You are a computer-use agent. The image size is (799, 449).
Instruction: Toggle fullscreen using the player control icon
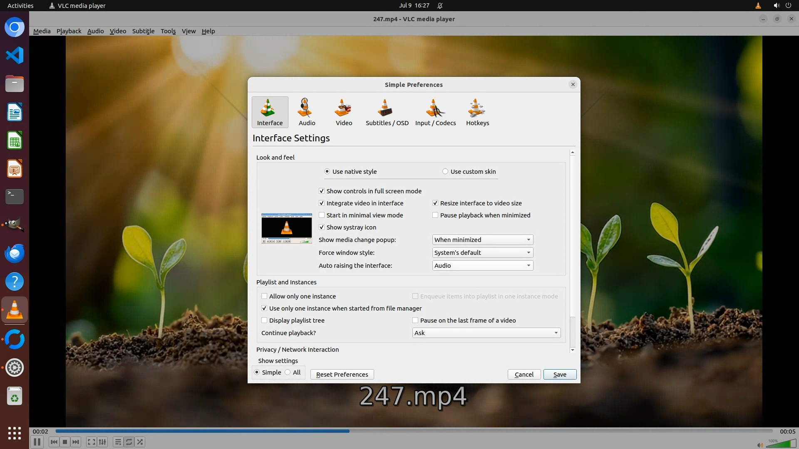(91, 442)
